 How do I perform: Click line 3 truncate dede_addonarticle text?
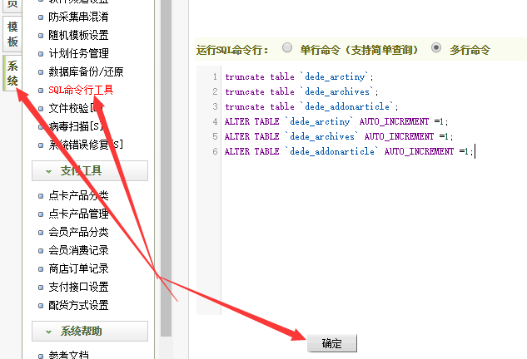pyautogui.click(x=311, y=106)
